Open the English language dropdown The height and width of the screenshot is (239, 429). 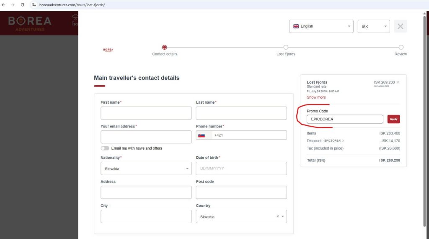coord(321,26)
